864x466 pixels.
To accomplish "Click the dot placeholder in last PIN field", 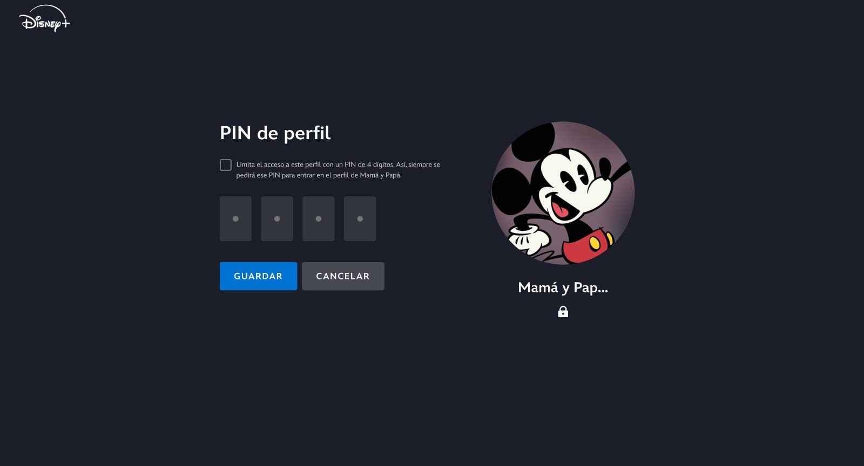I will pos(360,219).
